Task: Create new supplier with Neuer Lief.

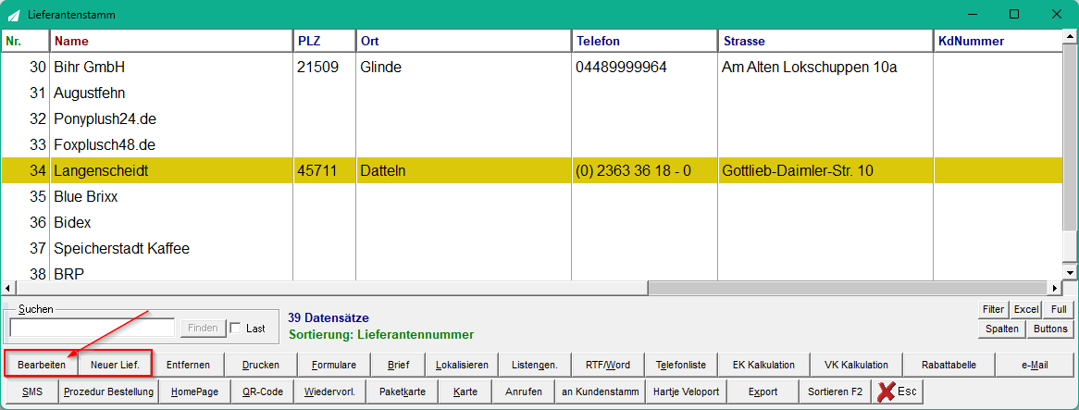Action: tap(115, 365)
